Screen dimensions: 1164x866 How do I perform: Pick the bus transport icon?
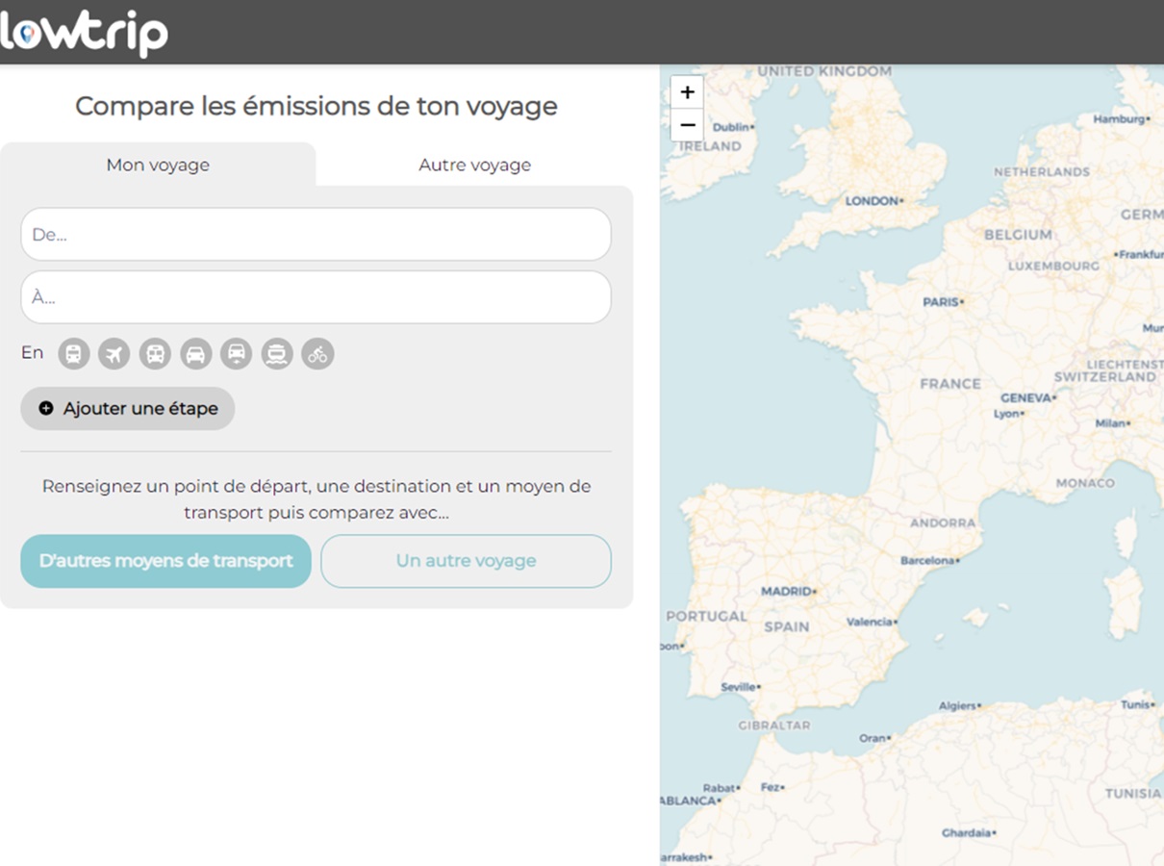click(155, 354)
